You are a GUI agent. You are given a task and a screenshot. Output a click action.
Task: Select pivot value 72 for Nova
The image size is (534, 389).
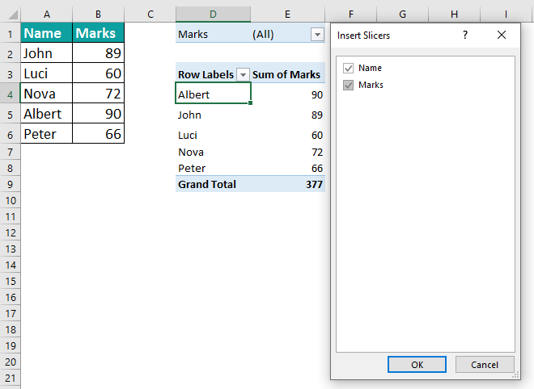pyautogui.click(x=288, y=152)
